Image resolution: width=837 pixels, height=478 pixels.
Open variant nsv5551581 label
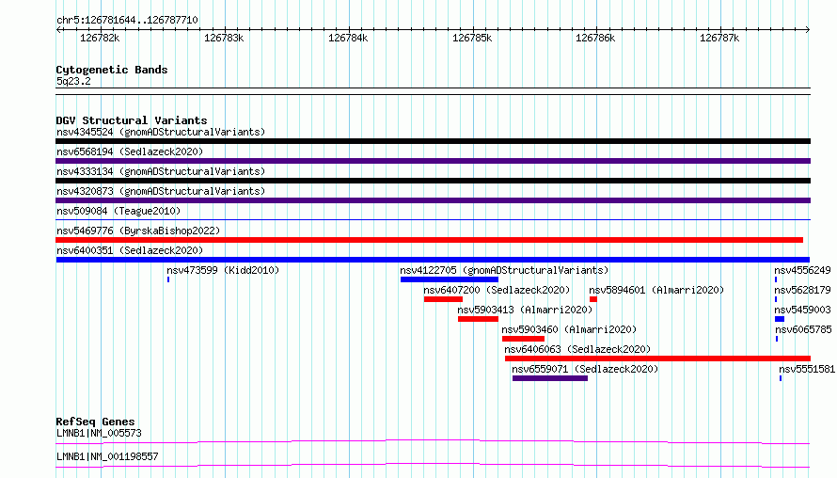tap(807, 369)
